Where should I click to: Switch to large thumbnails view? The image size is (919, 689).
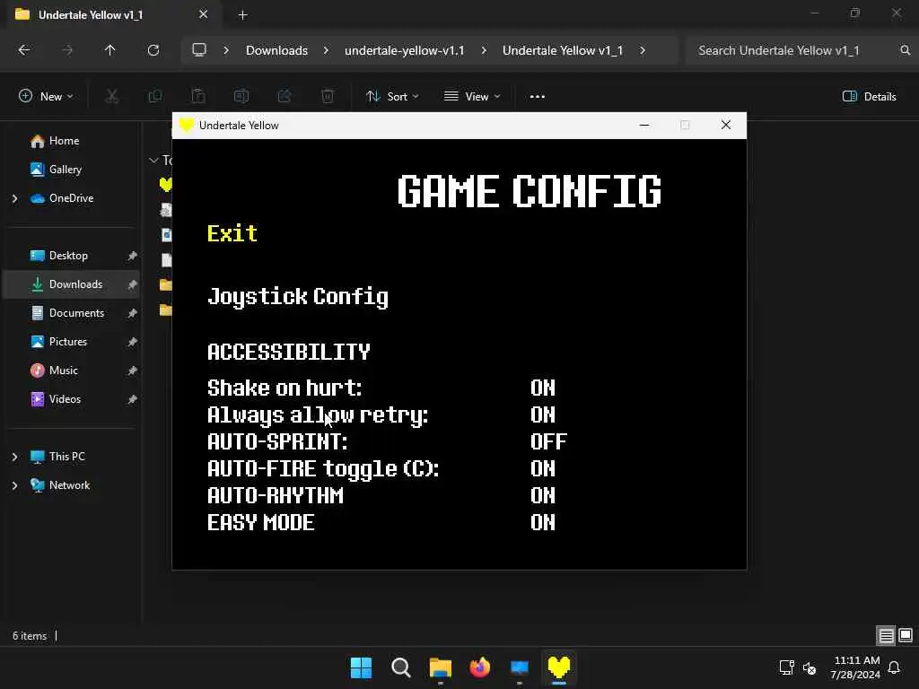pos(906,635)
